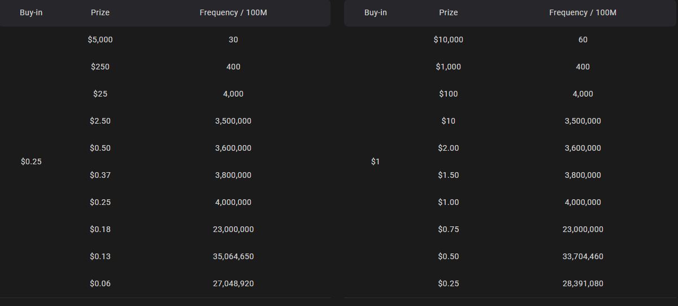Click the $0.25 buy-in label
Image resolution: width=678 pixels, height=306 pixels.
[31, 161]
